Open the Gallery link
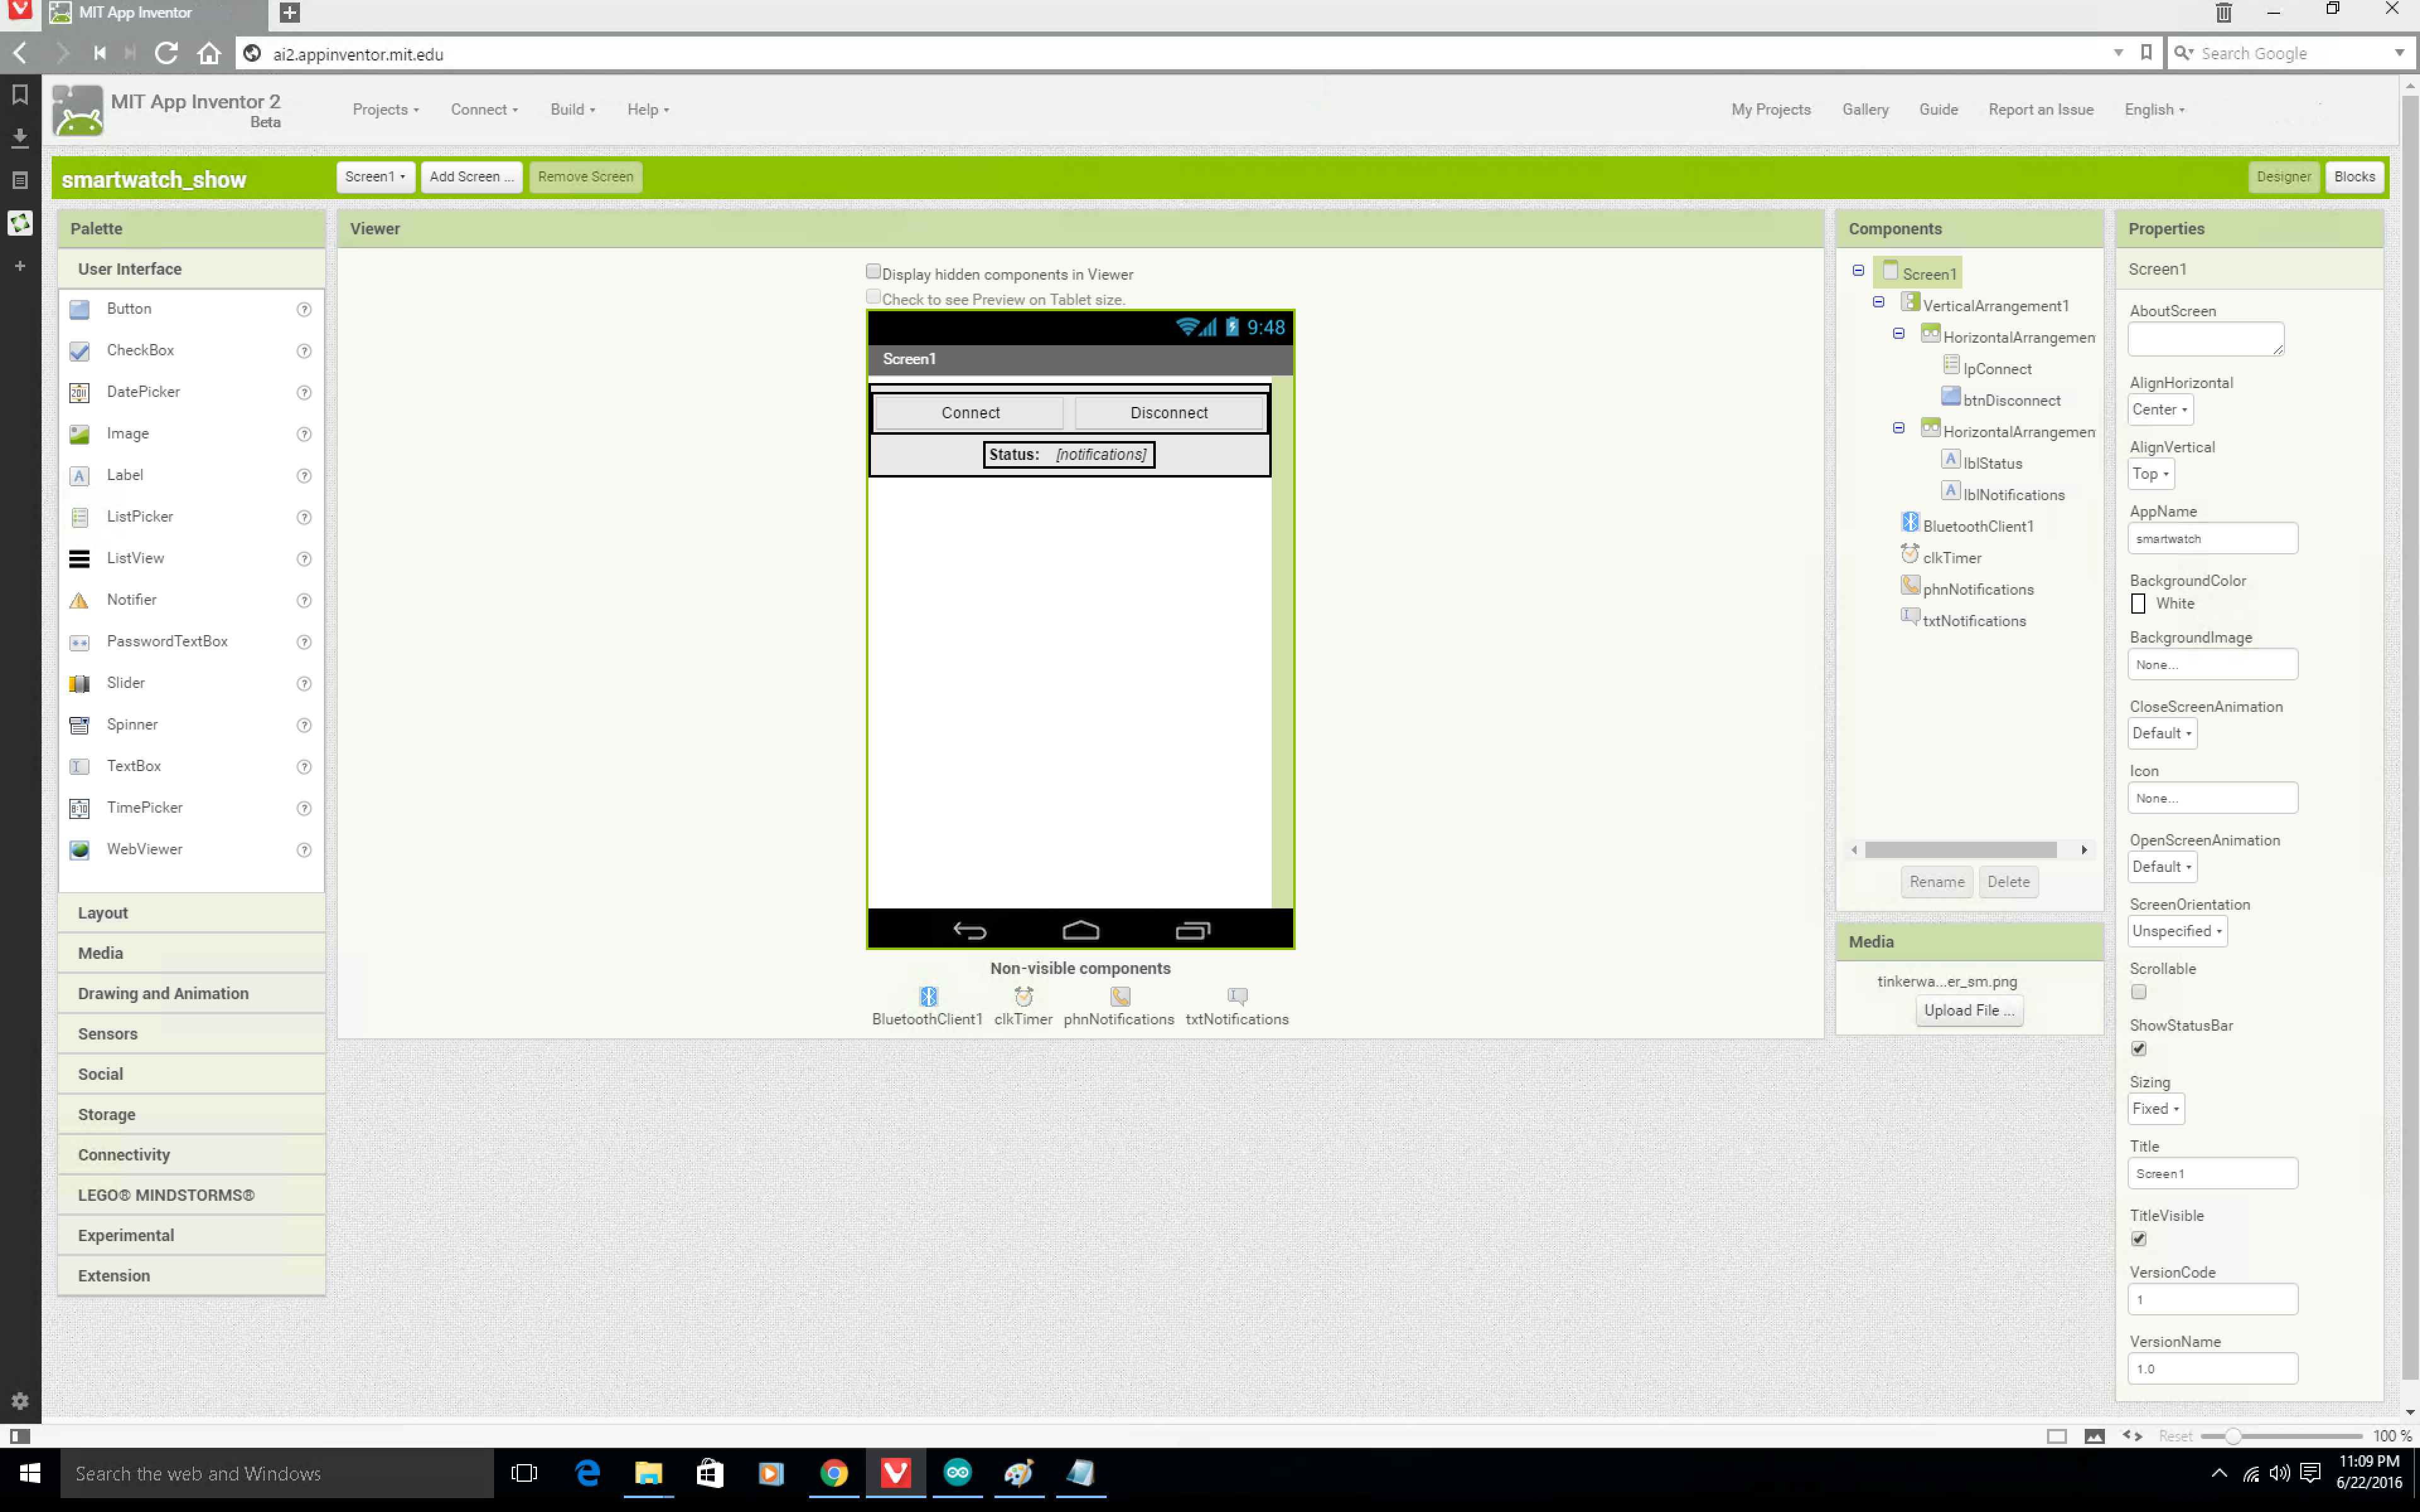Image resolution: width=2420 pixels, height=1512 pixels. [x=1865, y=110]
